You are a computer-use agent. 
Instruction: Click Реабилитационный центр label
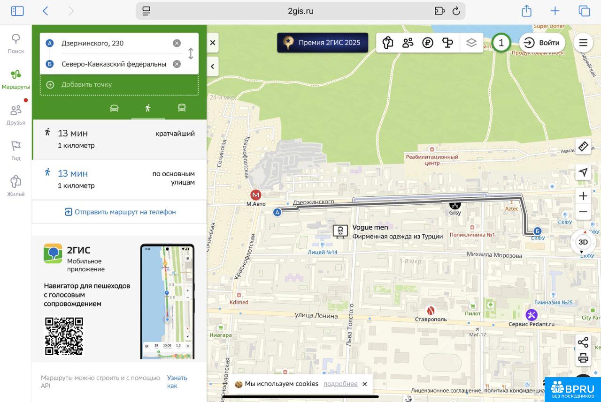[x=432, y=160]
